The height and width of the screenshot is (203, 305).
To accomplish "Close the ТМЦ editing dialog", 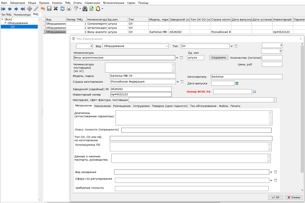I will pyautogui.click(x=301, y=39).
